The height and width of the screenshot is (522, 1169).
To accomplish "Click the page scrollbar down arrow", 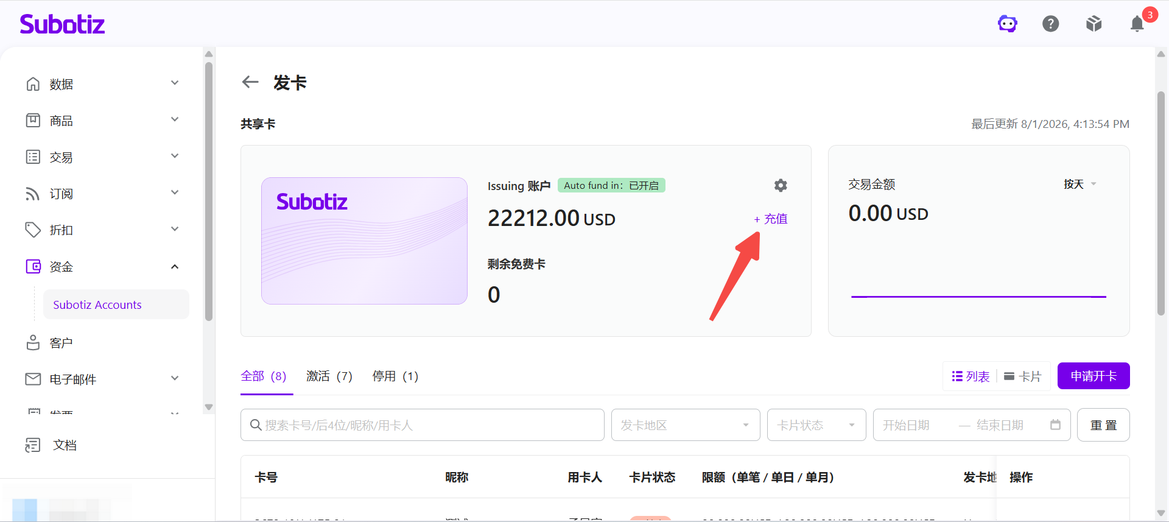I will pyautogui.click(x=1161, y=513).
